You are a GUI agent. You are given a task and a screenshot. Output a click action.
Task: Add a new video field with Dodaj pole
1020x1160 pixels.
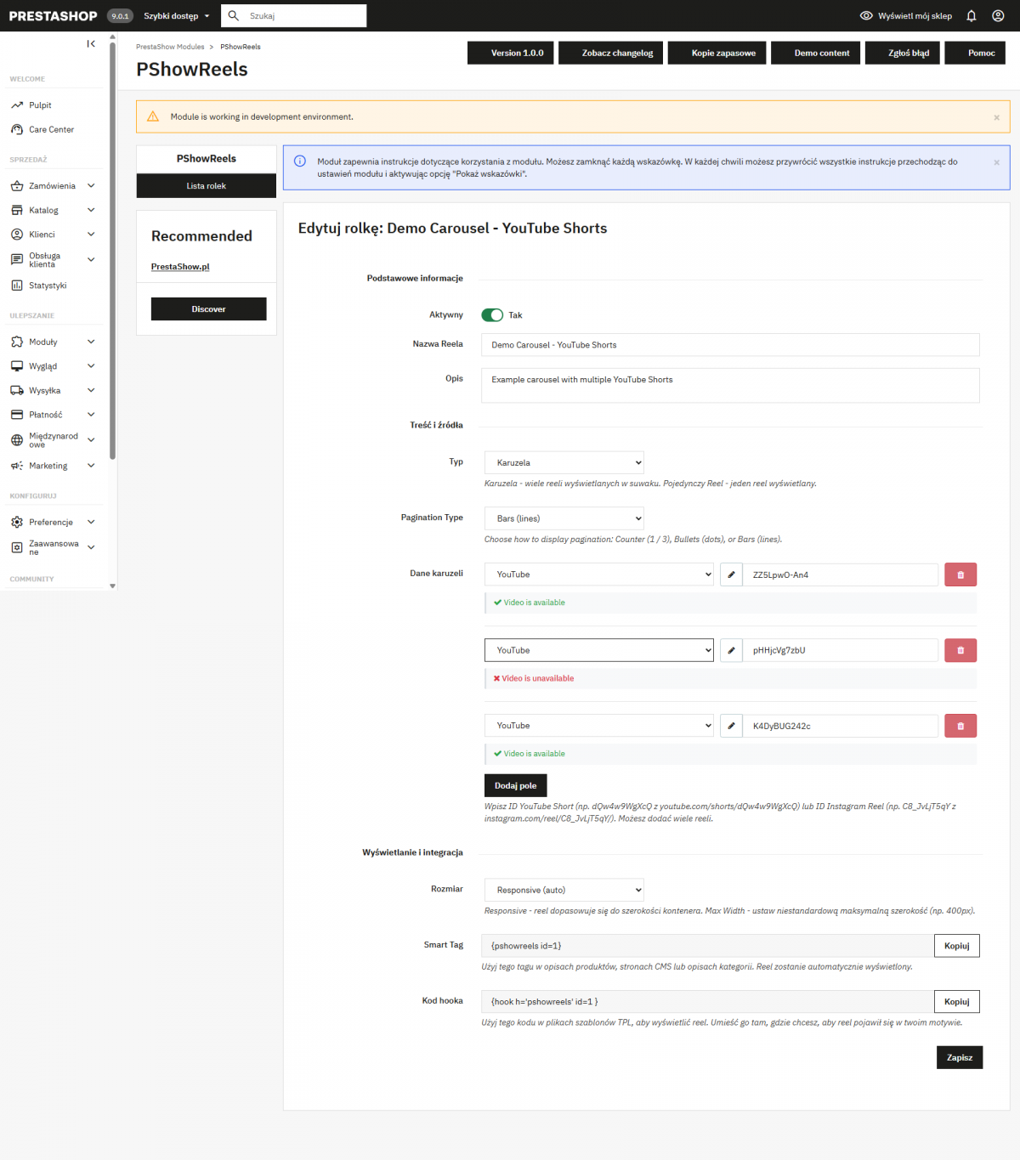point(515,785)
